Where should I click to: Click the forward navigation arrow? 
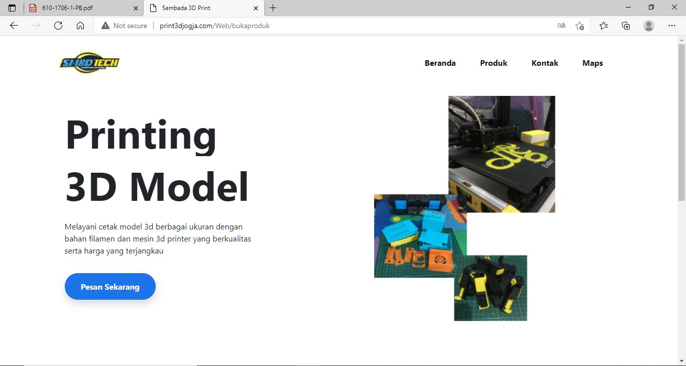(x=36, y=26)
